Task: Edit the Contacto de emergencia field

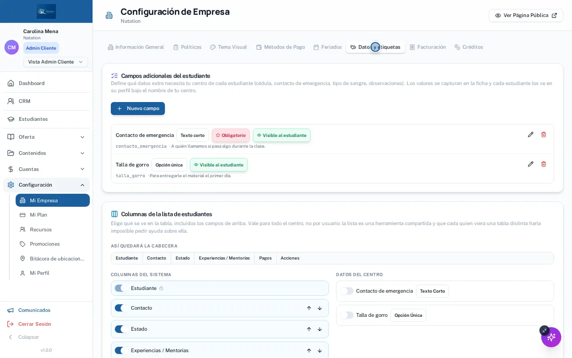Action: [x=530, y=135]
